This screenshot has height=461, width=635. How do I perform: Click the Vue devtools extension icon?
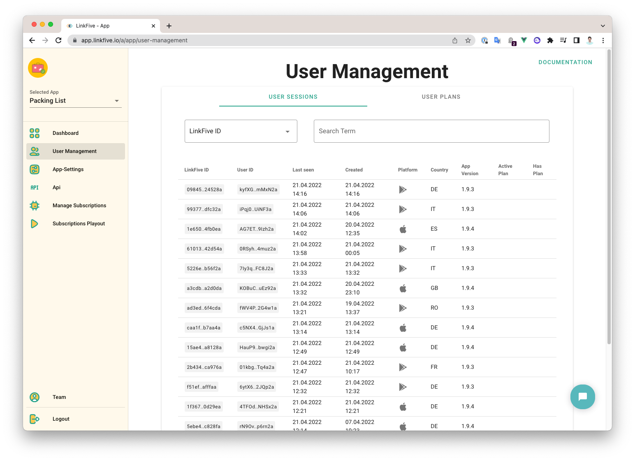524,40
